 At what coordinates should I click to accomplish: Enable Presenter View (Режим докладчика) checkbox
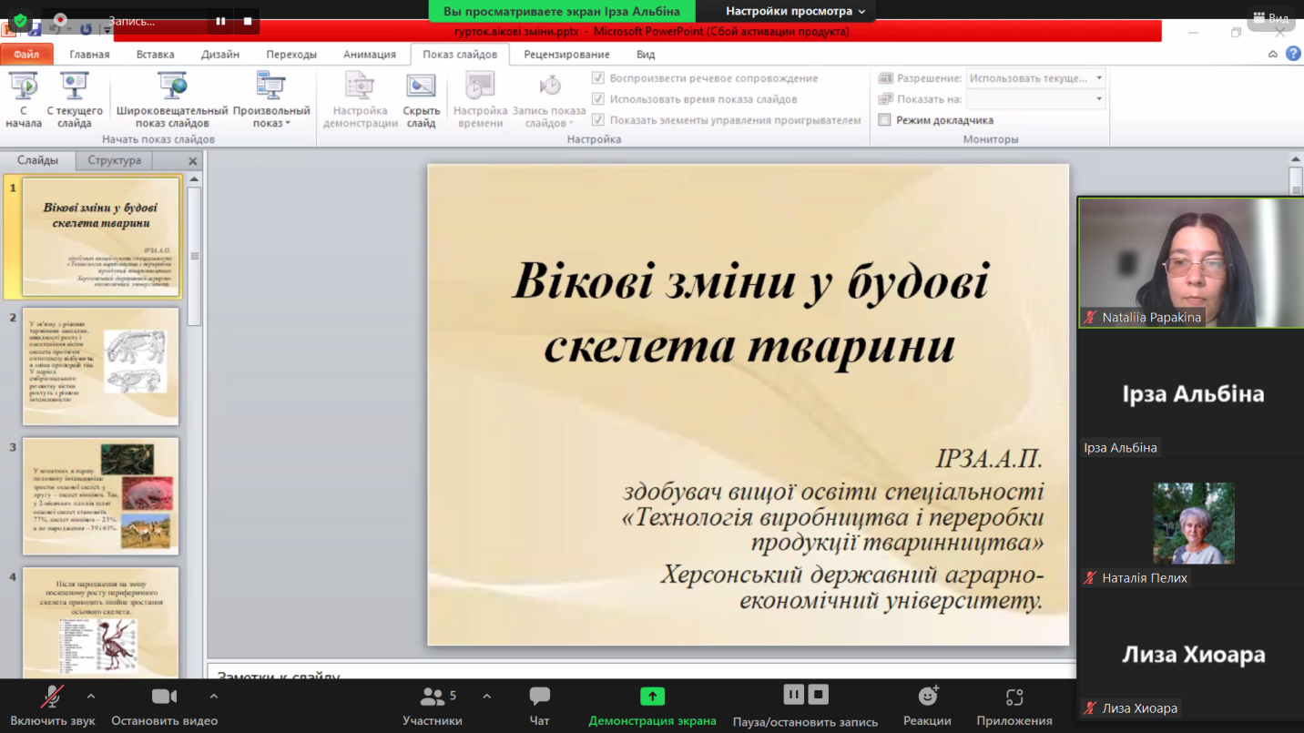(884, 120)
